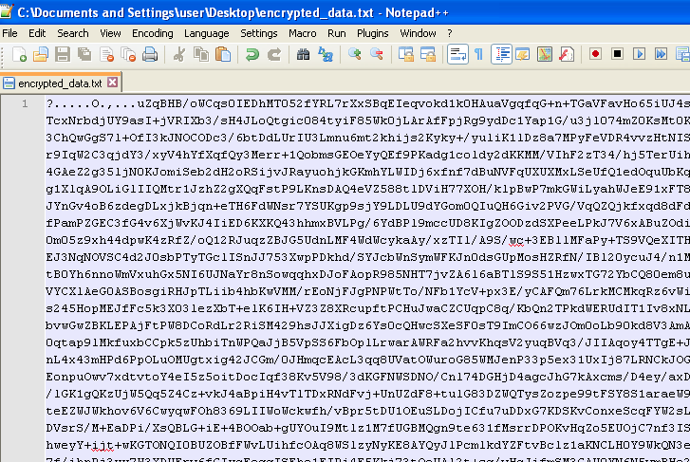The height and width of the screenshot is (462, 690).
Task: Toggle Word wrap toolbar button
Action: [x=457, y=55]
